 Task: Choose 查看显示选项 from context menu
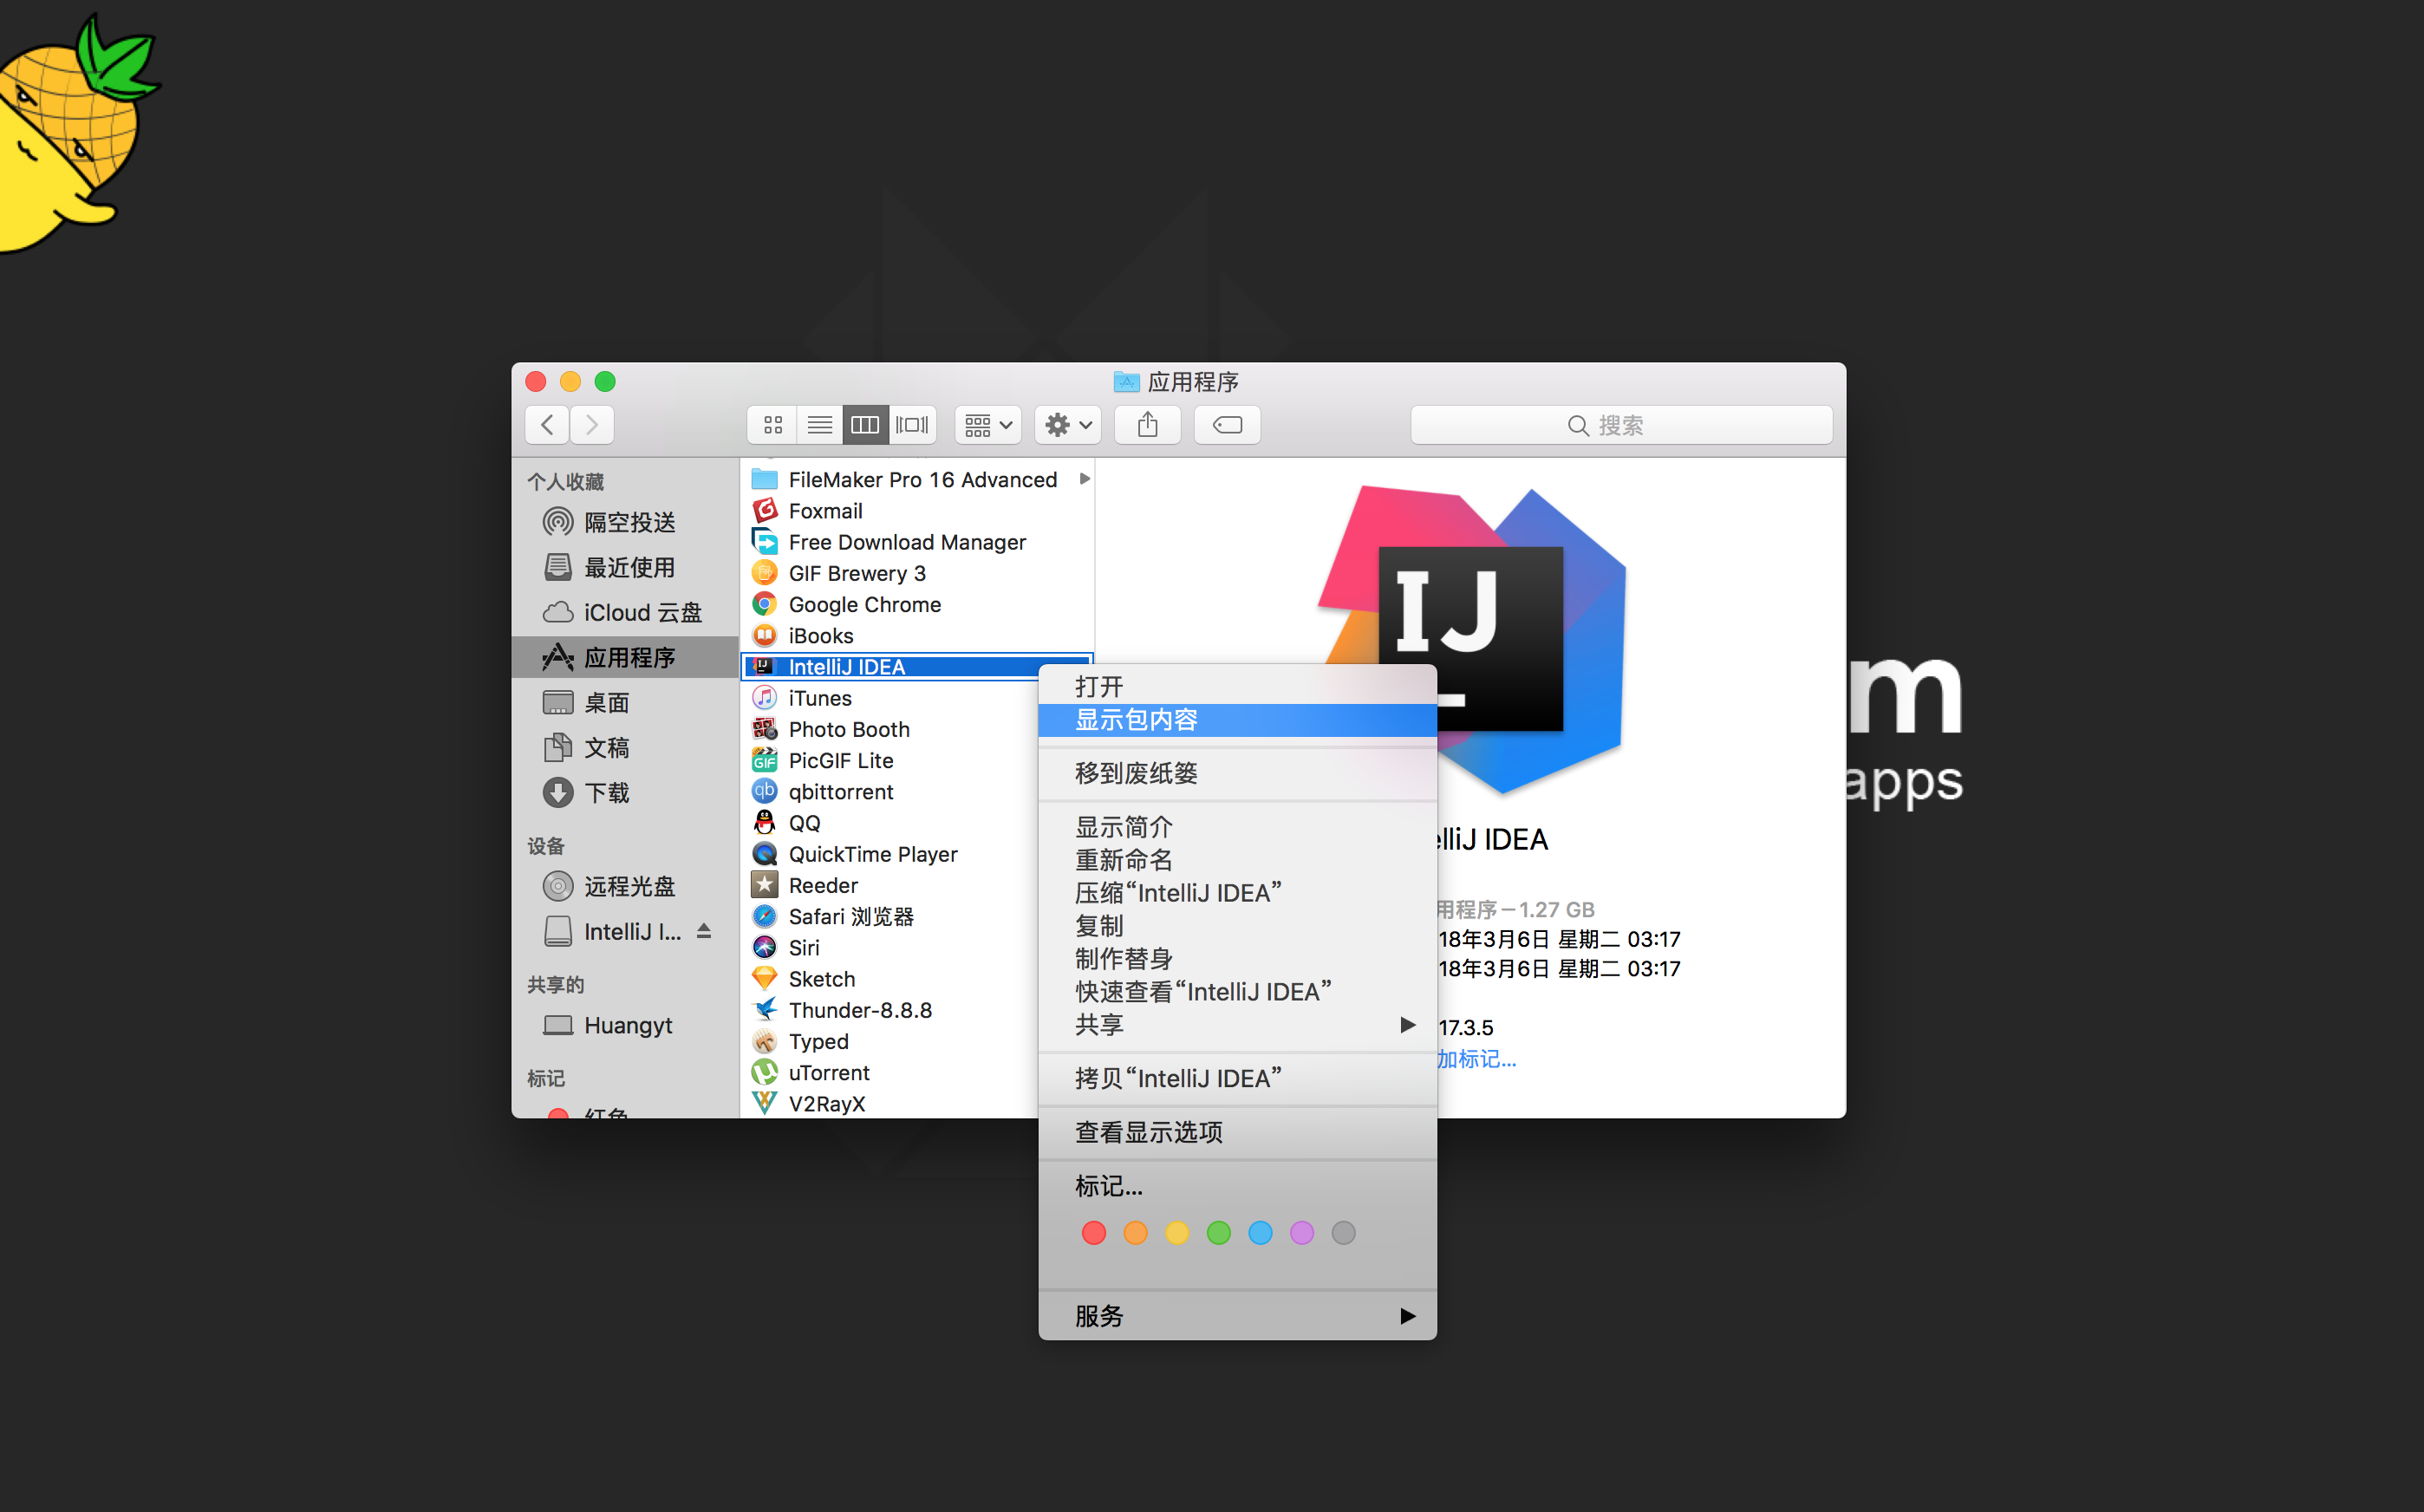[x=1237, y=1132]
